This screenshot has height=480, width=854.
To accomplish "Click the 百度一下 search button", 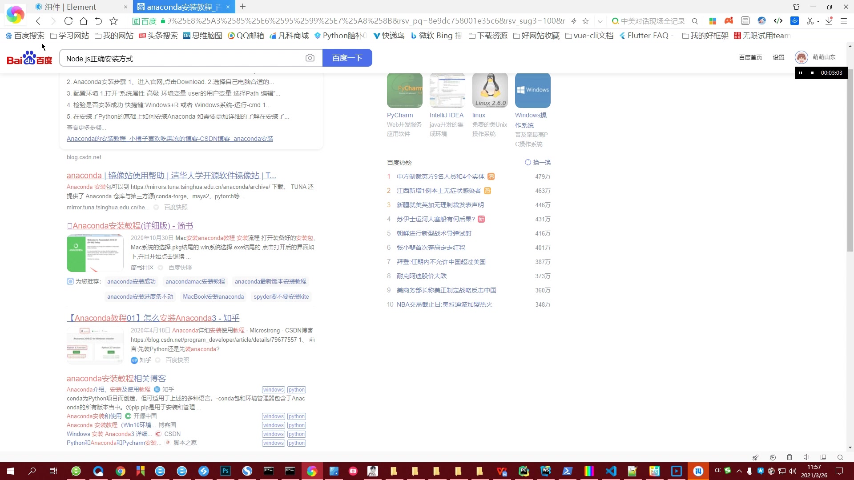I will (x=347, y=58).
